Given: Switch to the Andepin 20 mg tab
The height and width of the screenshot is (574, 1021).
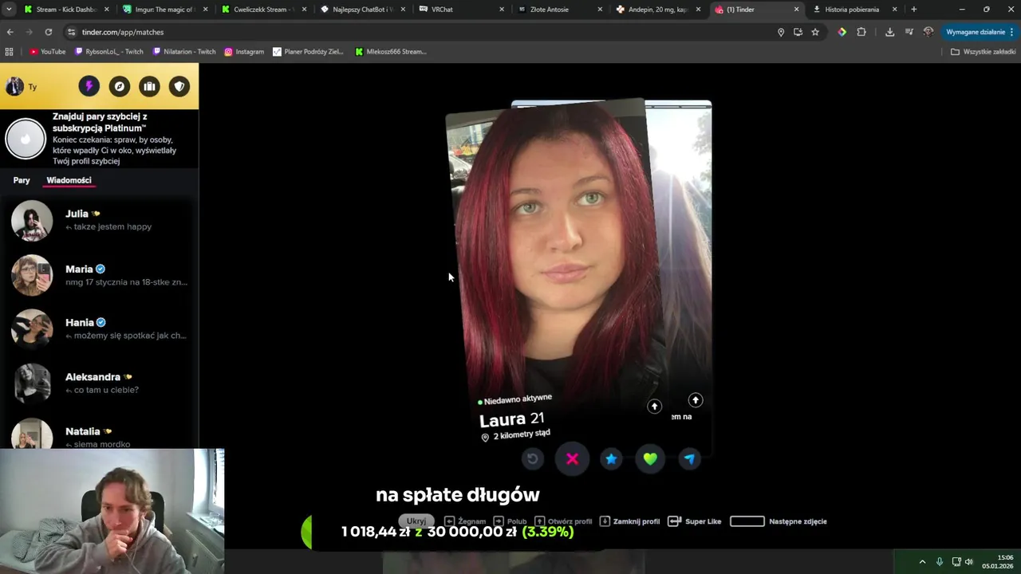Looking at the screenshot, I should [659, 10].
